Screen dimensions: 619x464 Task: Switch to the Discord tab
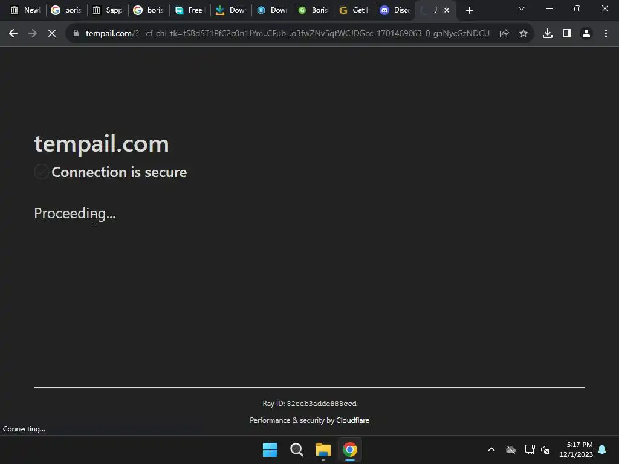394,10
